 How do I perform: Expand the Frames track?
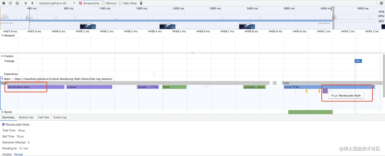(3, 56)
